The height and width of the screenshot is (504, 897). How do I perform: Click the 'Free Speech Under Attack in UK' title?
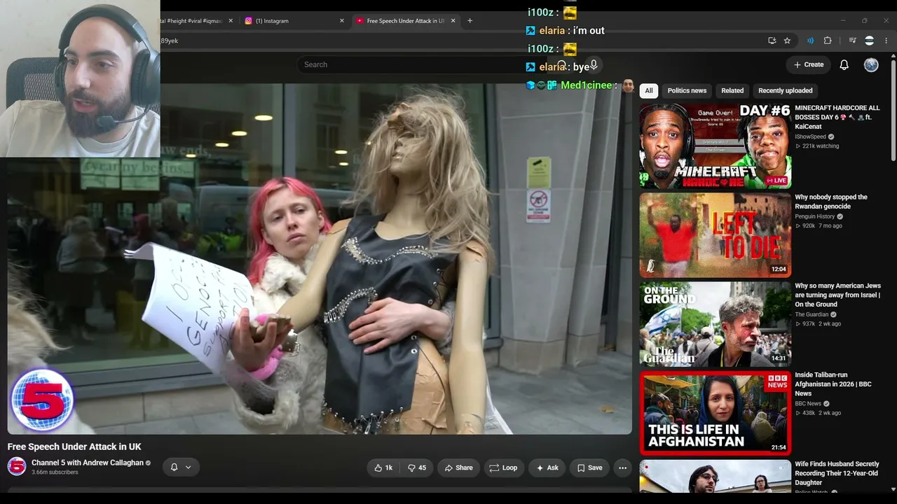pyautogui.click(x=74, y=447)
